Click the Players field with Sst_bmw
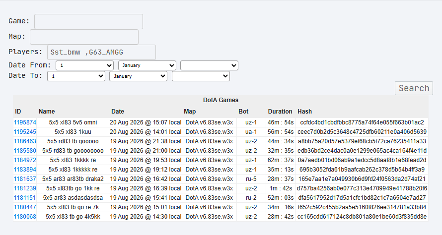The image size is (442, 235). 101,52
